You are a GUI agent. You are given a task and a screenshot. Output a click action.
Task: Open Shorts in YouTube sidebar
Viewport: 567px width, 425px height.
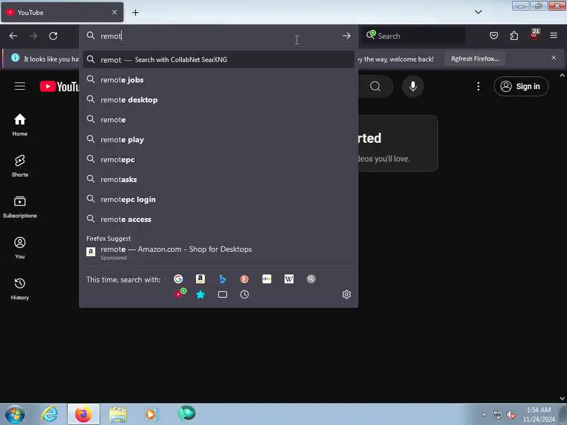(x=20, y=166)
